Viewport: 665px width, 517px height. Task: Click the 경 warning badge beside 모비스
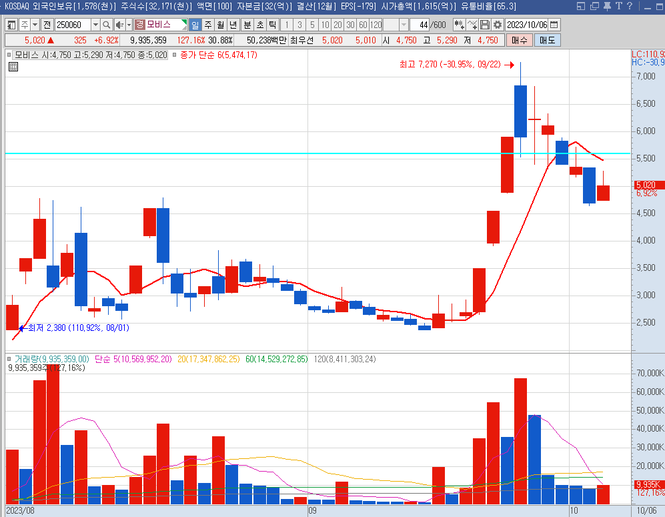click(139, 25)
